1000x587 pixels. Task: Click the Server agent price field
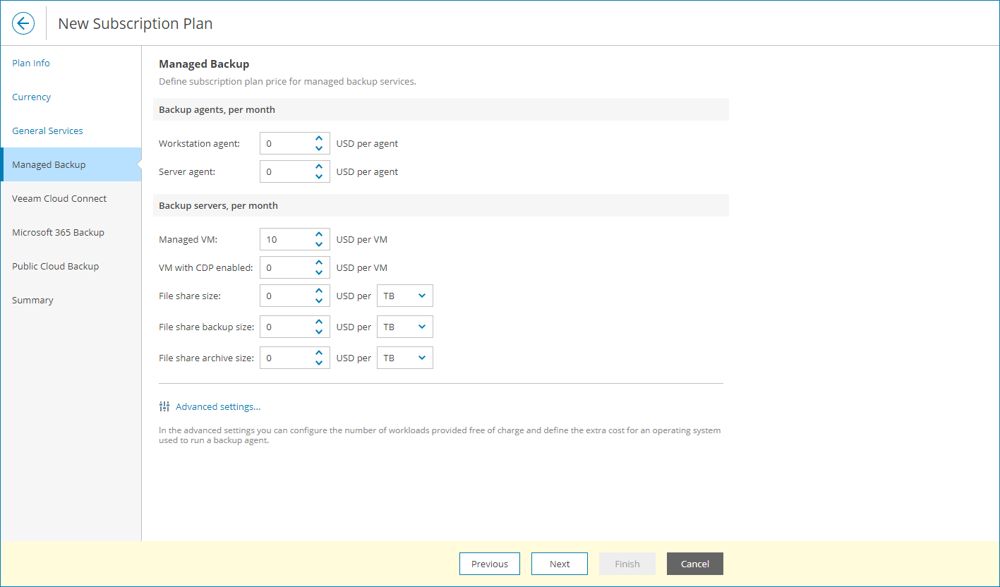click(x=286, y=172)
